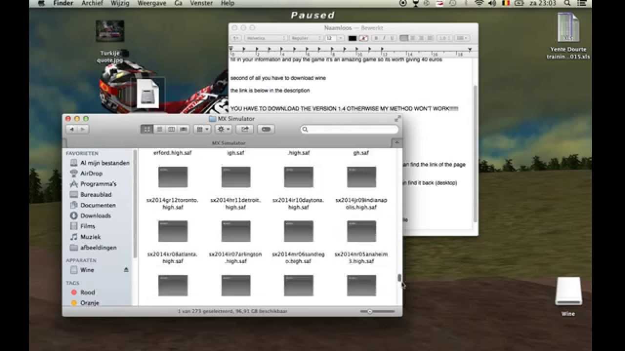This screenshot has width=625, height=351.
Task: Open list bullets dropdown in TextEdit
Action: [462, 38]
